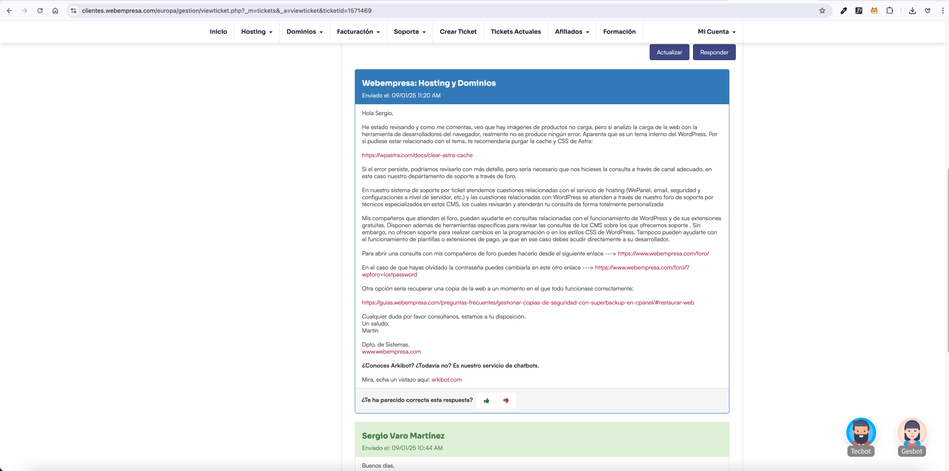Open the Mi Cuenta dropdown
Viewport: 949px width, 471px height.
click(717, 31)
